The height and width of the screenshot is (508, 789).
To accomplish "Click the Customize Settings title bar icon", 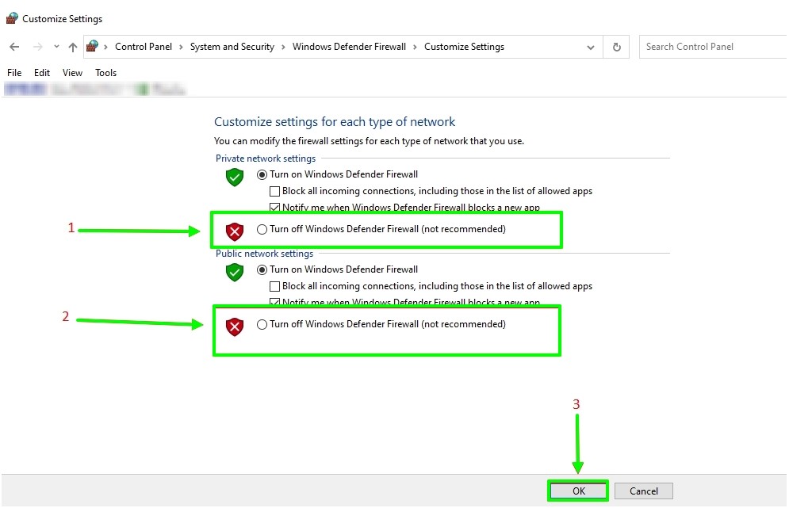I will click(12, 18).
